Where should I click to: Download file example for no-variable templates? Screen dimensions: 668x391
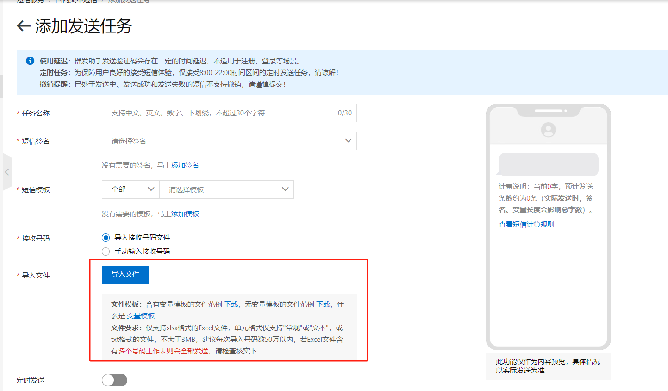click(323, 304)
